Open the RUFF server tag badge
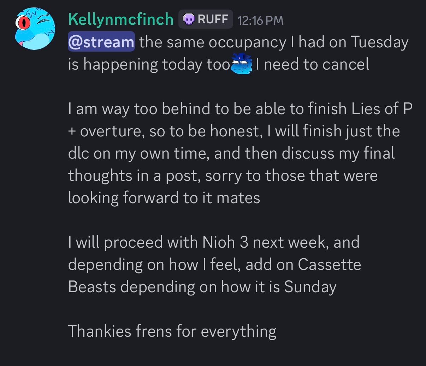This screenshot has width=426, height=366. pyautogui.click(x=206, y=19)
